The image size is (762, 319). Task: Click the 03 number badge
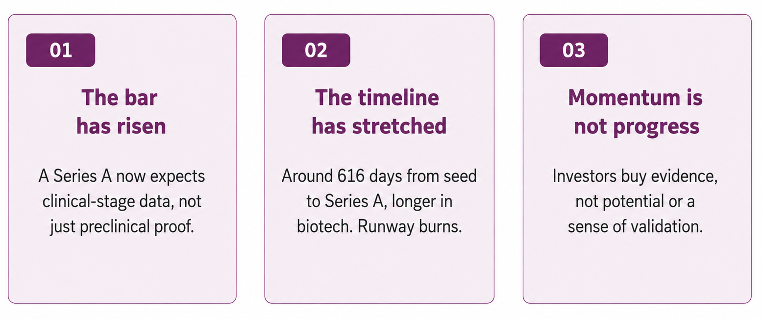[x=573, y=50]
